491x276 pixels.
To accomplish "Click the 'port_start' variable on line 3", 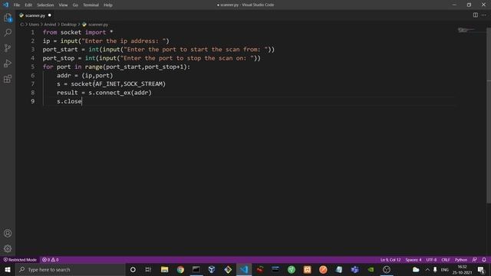I will pyautogui.click(x=60, y=49).
